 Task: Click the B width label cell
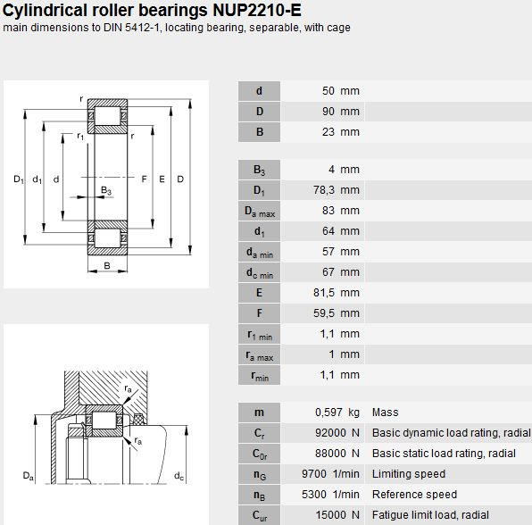click(x=259, y=132)
